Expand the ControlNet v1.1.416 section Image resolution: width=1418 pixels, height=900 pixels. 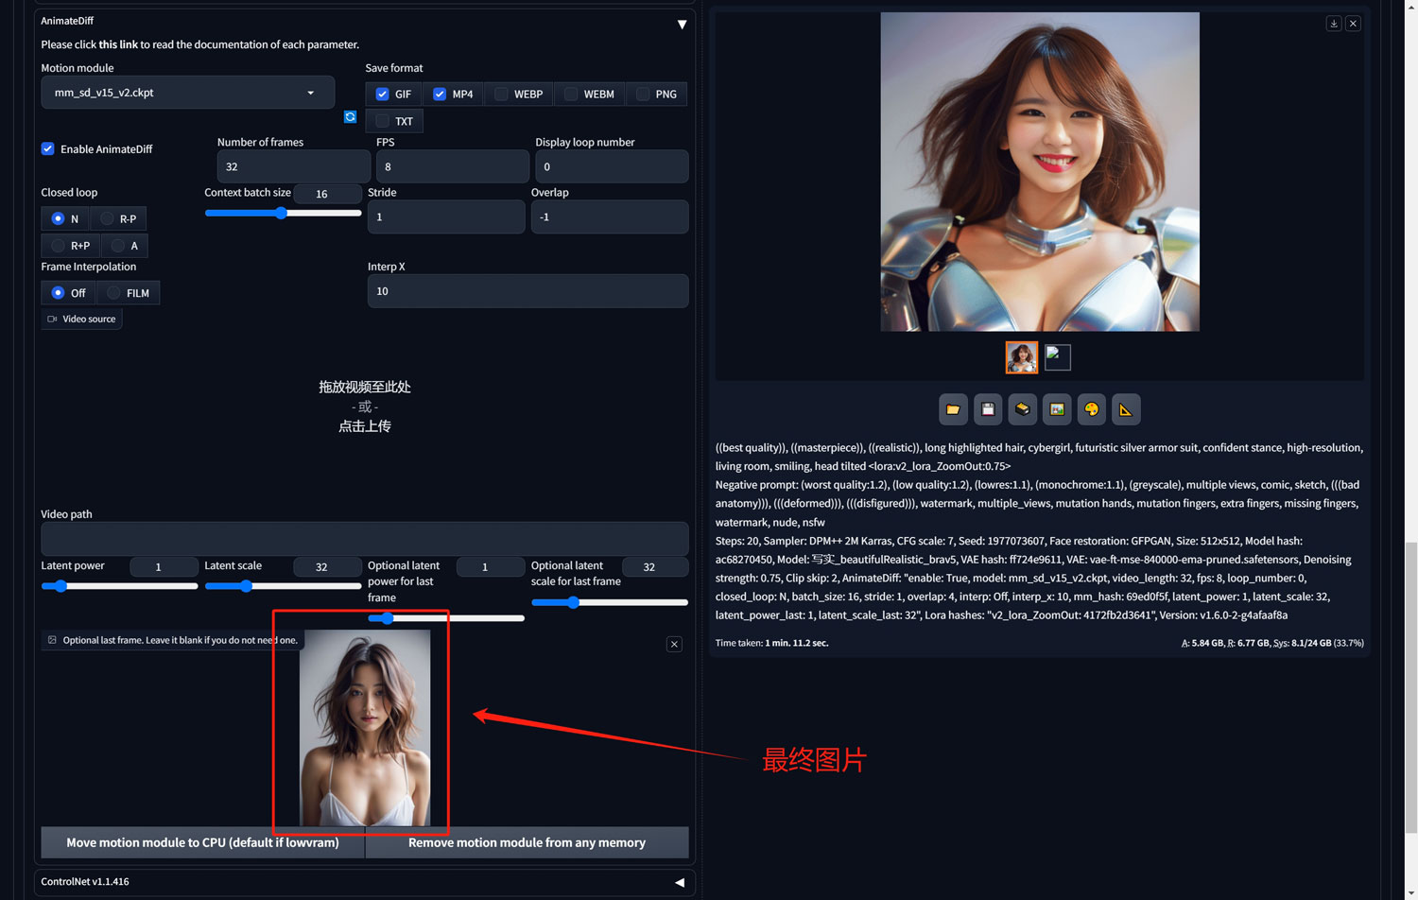[x=680, y=882]
